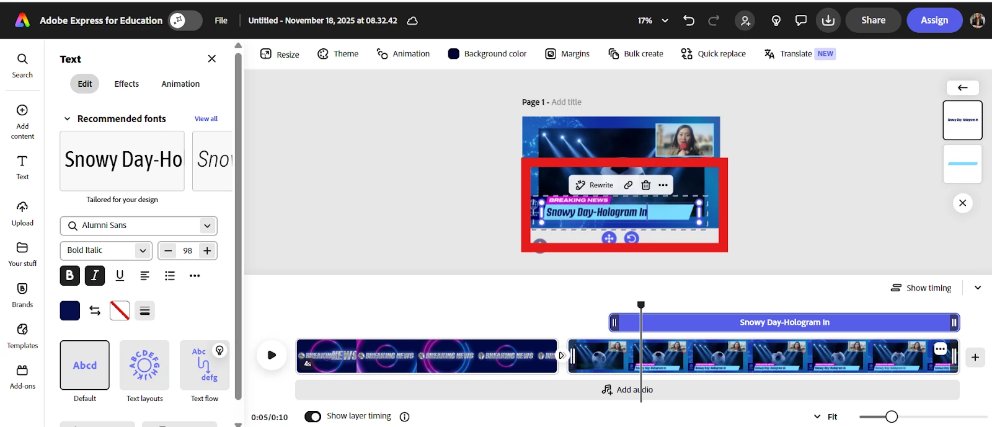Open the outline thickness lines button
Image resolution: width=992 pixels, height=427 pixels.
tap(144, 310)
